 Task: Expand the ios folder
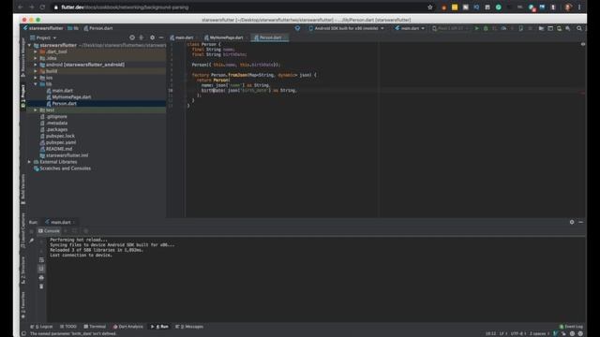36,78
